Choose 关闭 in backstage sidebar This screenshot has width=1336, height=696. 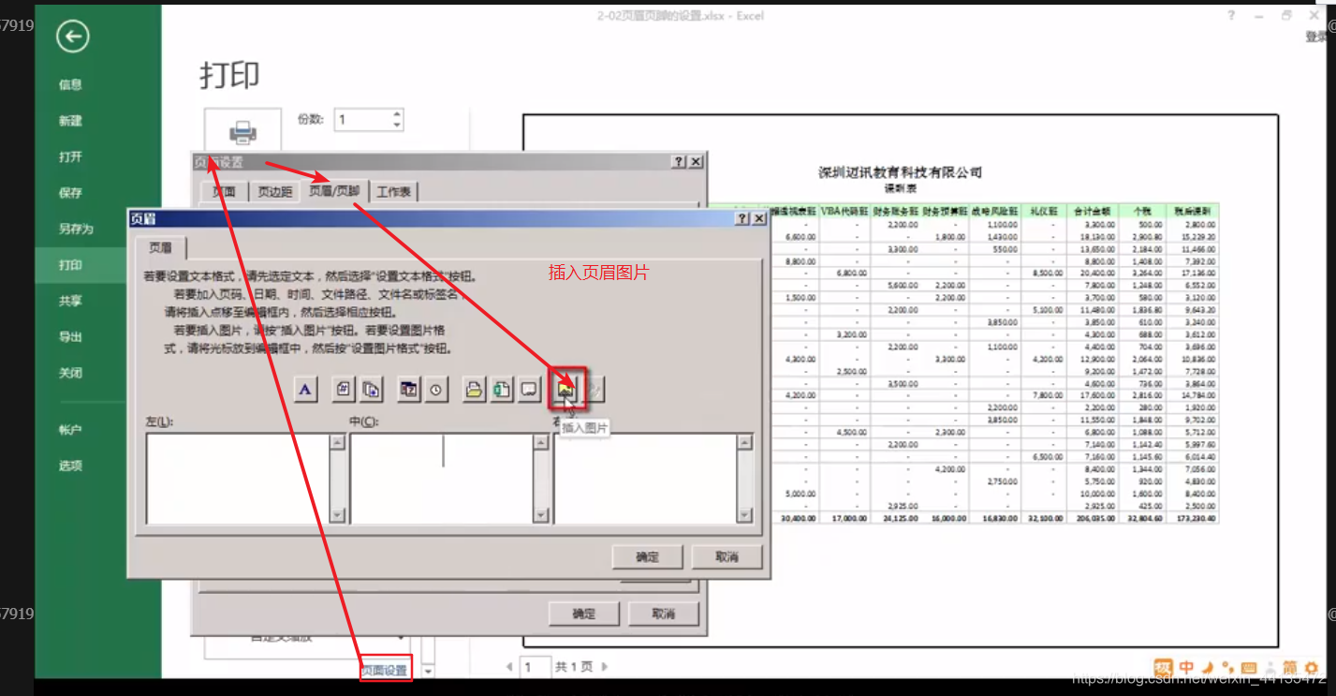(x=70, y=373)
